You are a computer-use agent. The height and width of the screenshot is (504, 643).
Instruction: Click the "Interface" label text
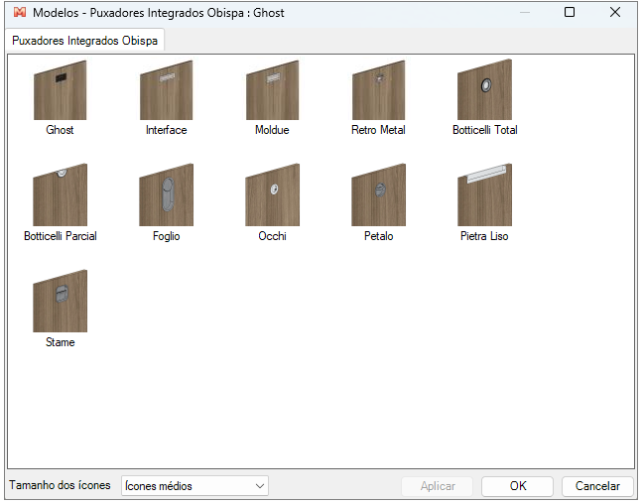166,130
